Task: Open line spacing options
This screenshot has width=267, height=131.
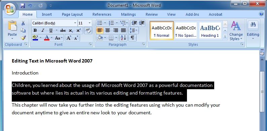Action: click(x=133, y=30)
